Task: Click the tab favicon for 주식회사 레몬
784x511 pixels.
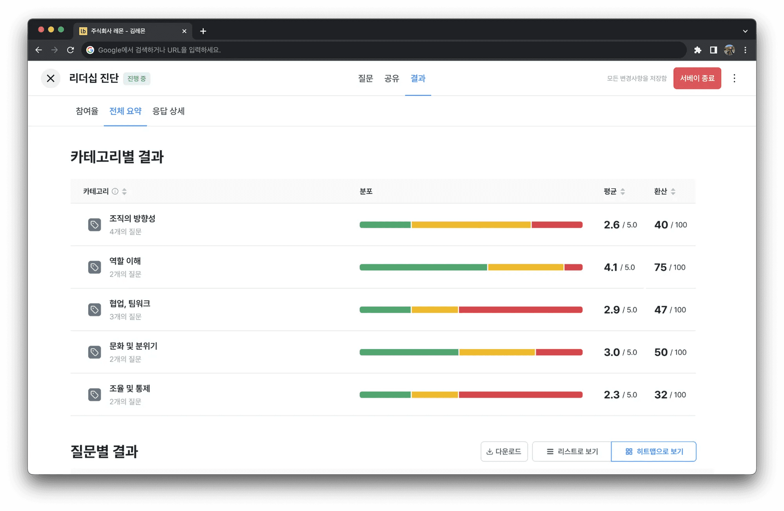Action: point(83,31)
